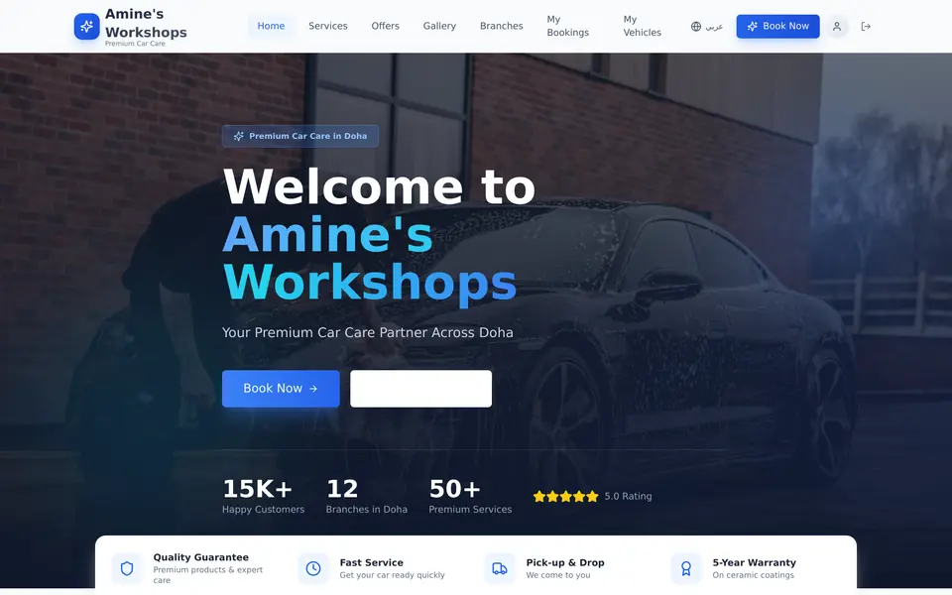
Task: Click the "Welcome to" headline text
Action: (x=380, y=186)
